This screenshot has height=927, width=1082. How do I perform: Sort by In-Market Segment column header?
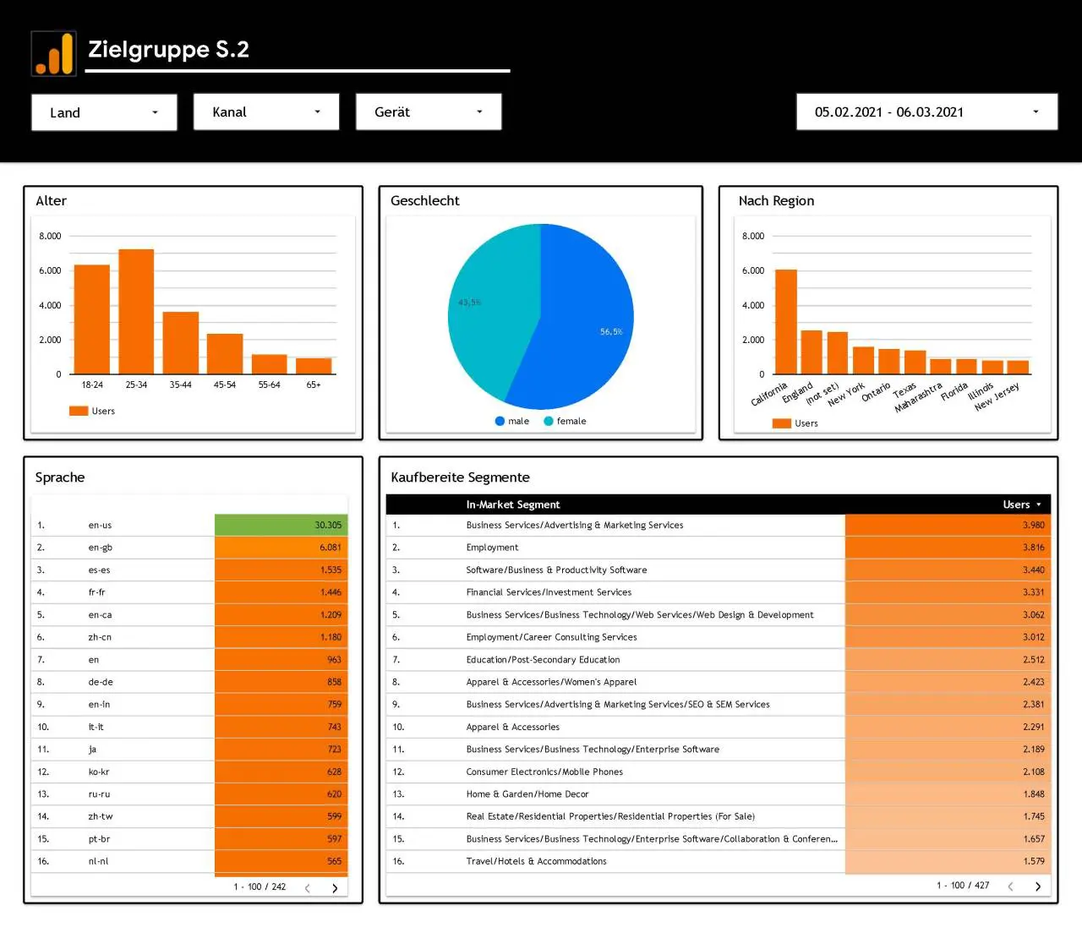(x=512, y=504)
